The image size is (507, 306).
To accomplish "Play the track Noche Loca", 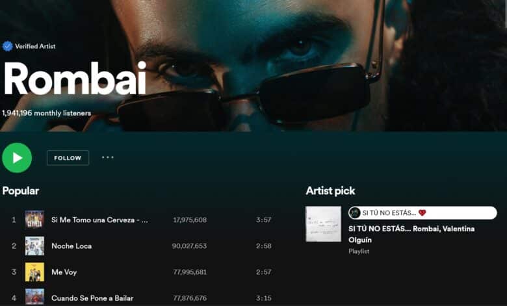I will pyautogui.click(x=71, y=246).
